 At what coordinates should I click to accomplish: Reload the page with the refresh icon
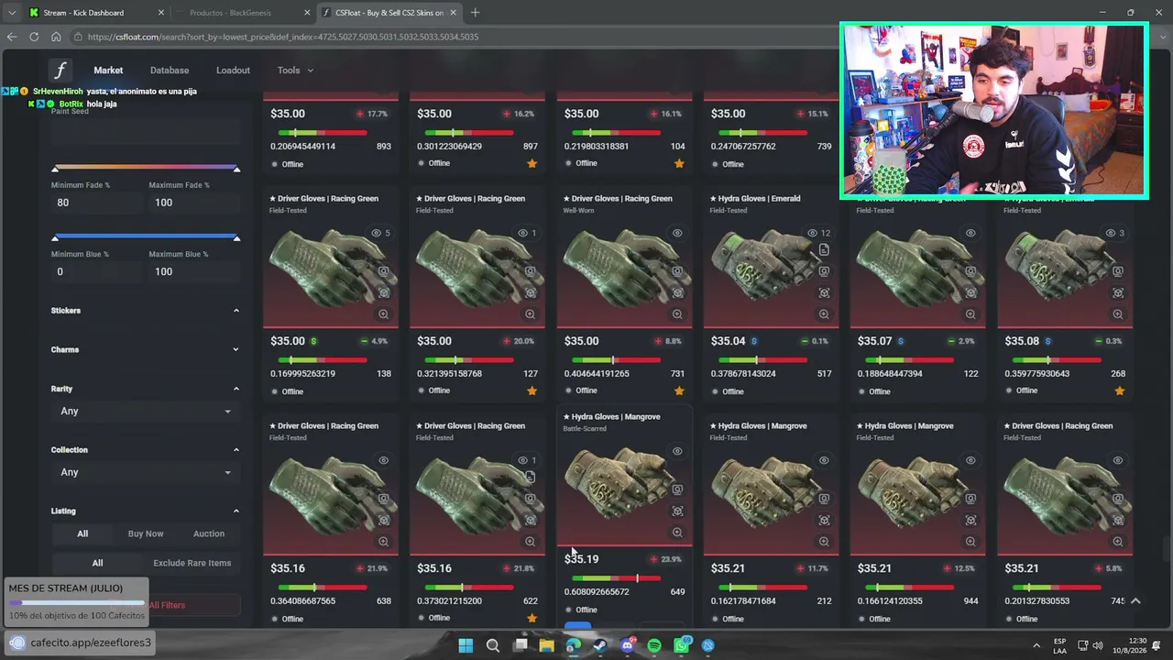[x=34, y=37]
